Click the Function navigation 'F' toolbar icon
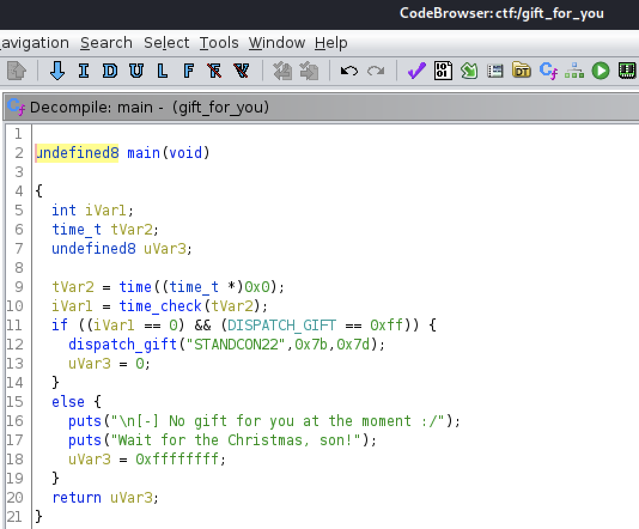This screenshot has height=529, width=639. (188, 71)
